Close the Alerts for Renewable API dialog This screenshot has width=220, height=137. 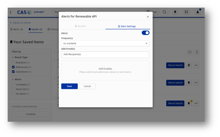coord(148,17)
